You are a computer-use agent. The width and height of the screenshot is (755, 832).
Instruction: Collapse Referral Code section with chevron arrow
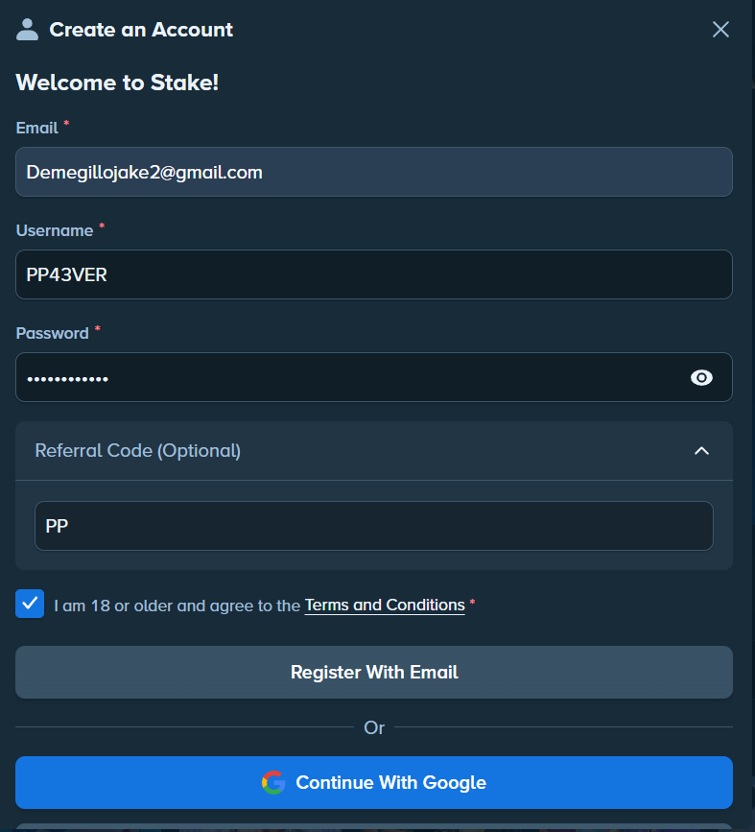click(701, 450)
